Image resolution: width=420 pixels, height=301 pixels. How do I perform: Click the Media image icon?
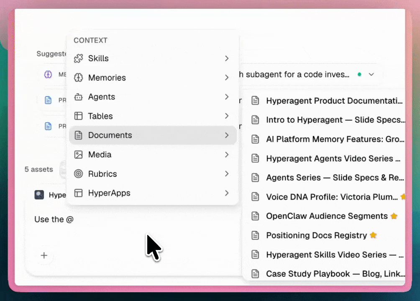pos(79,155)
